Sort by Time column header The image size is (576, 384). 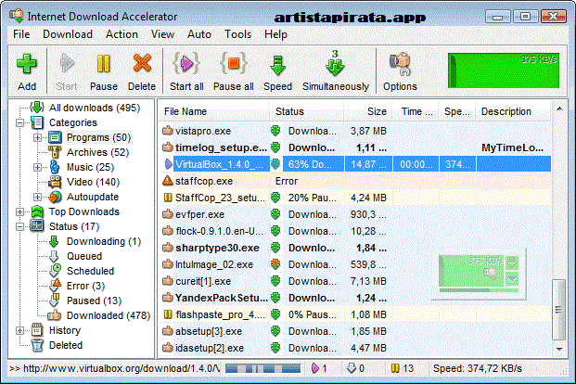coord(416,111)
